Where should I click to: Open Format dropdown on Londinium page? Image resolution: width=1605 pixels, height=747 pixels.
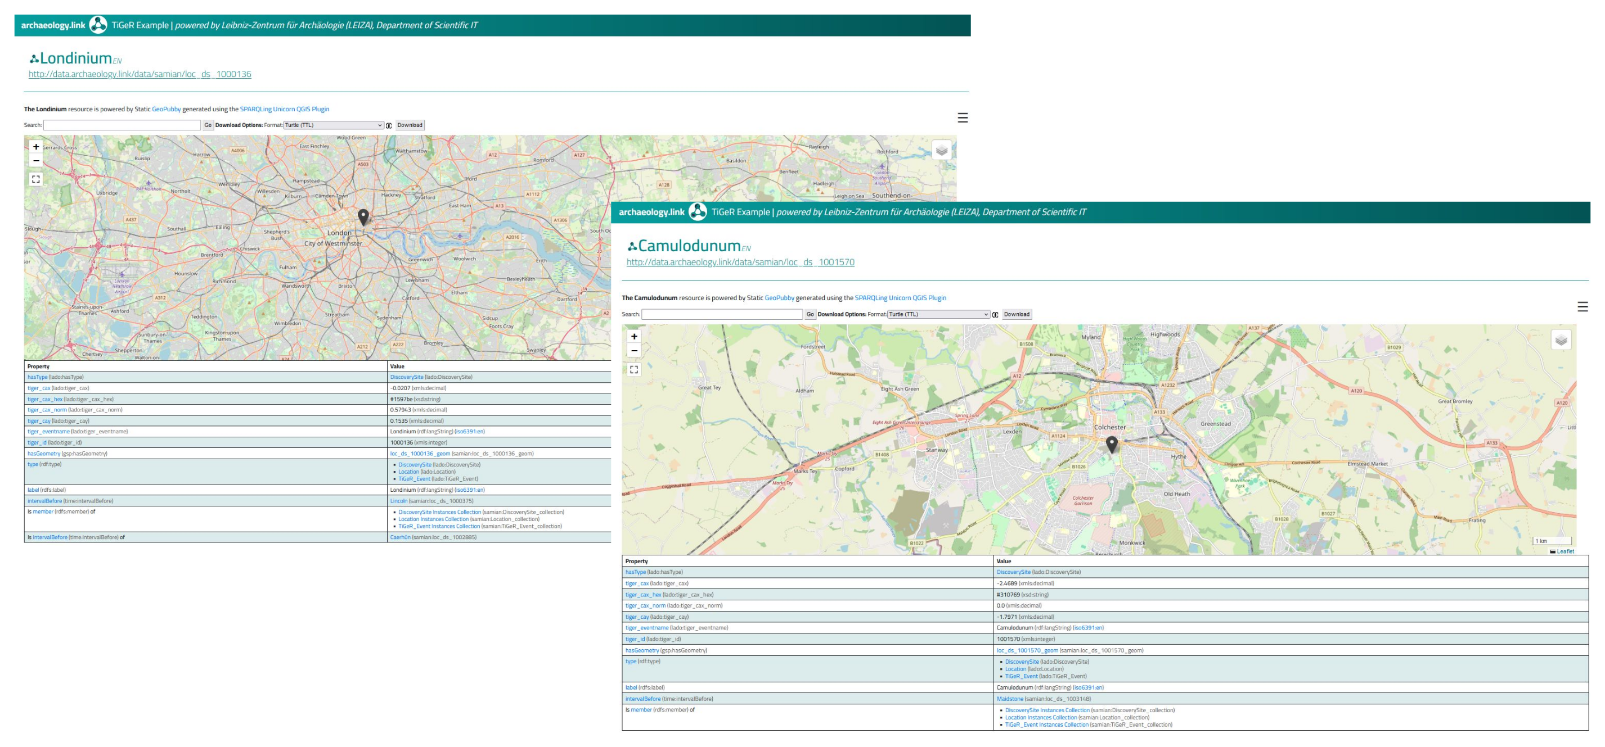(334, 125)
